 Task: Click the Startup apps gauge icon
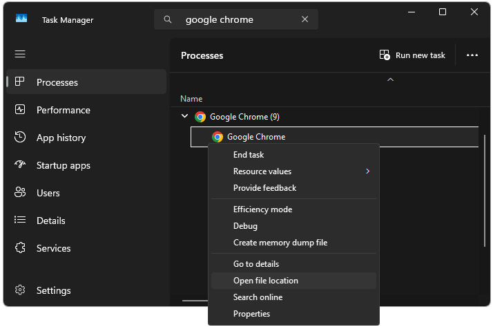tap(20, 164)
